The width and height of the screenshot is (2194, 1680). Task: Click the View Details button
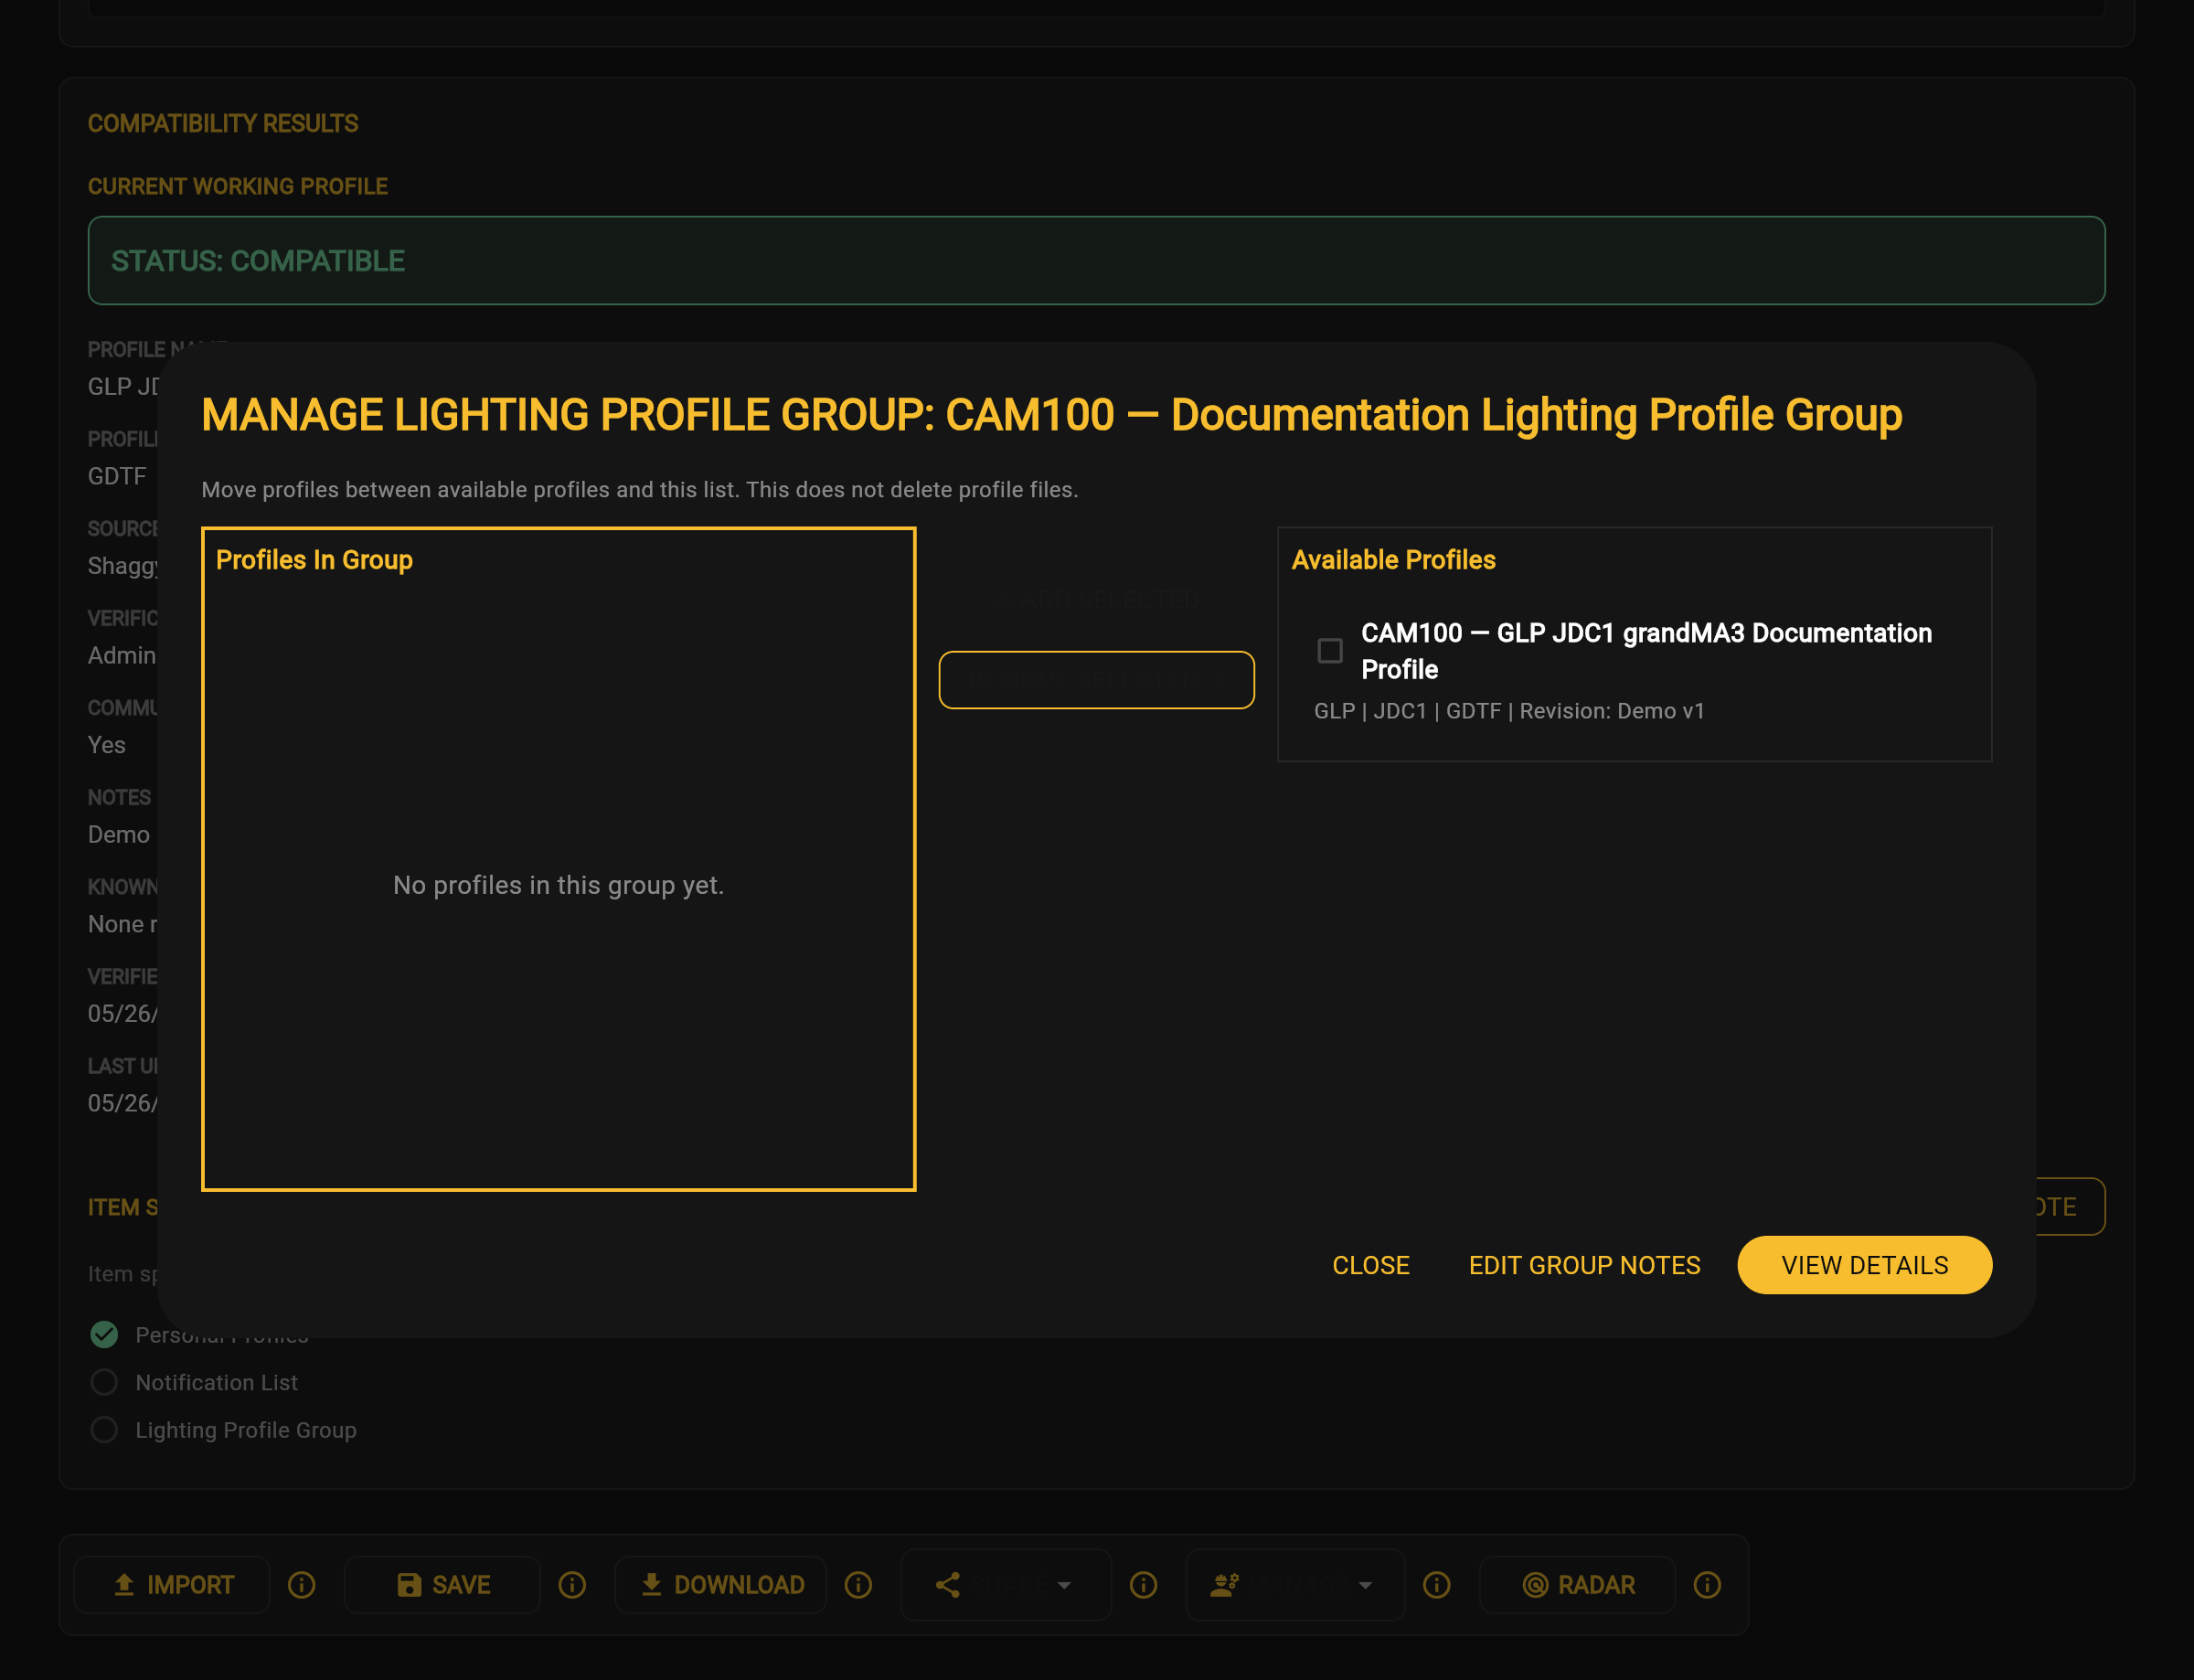(1864, 1265)
